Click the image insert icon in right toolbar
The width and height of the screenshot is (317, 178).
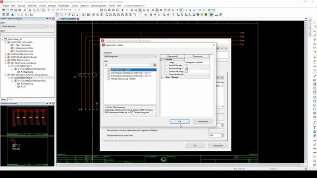coord(315,132)
